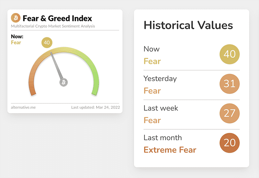Viewport: 259px width, 178px height.
Task: Click the Extreme Fear label
Action: 170,150
